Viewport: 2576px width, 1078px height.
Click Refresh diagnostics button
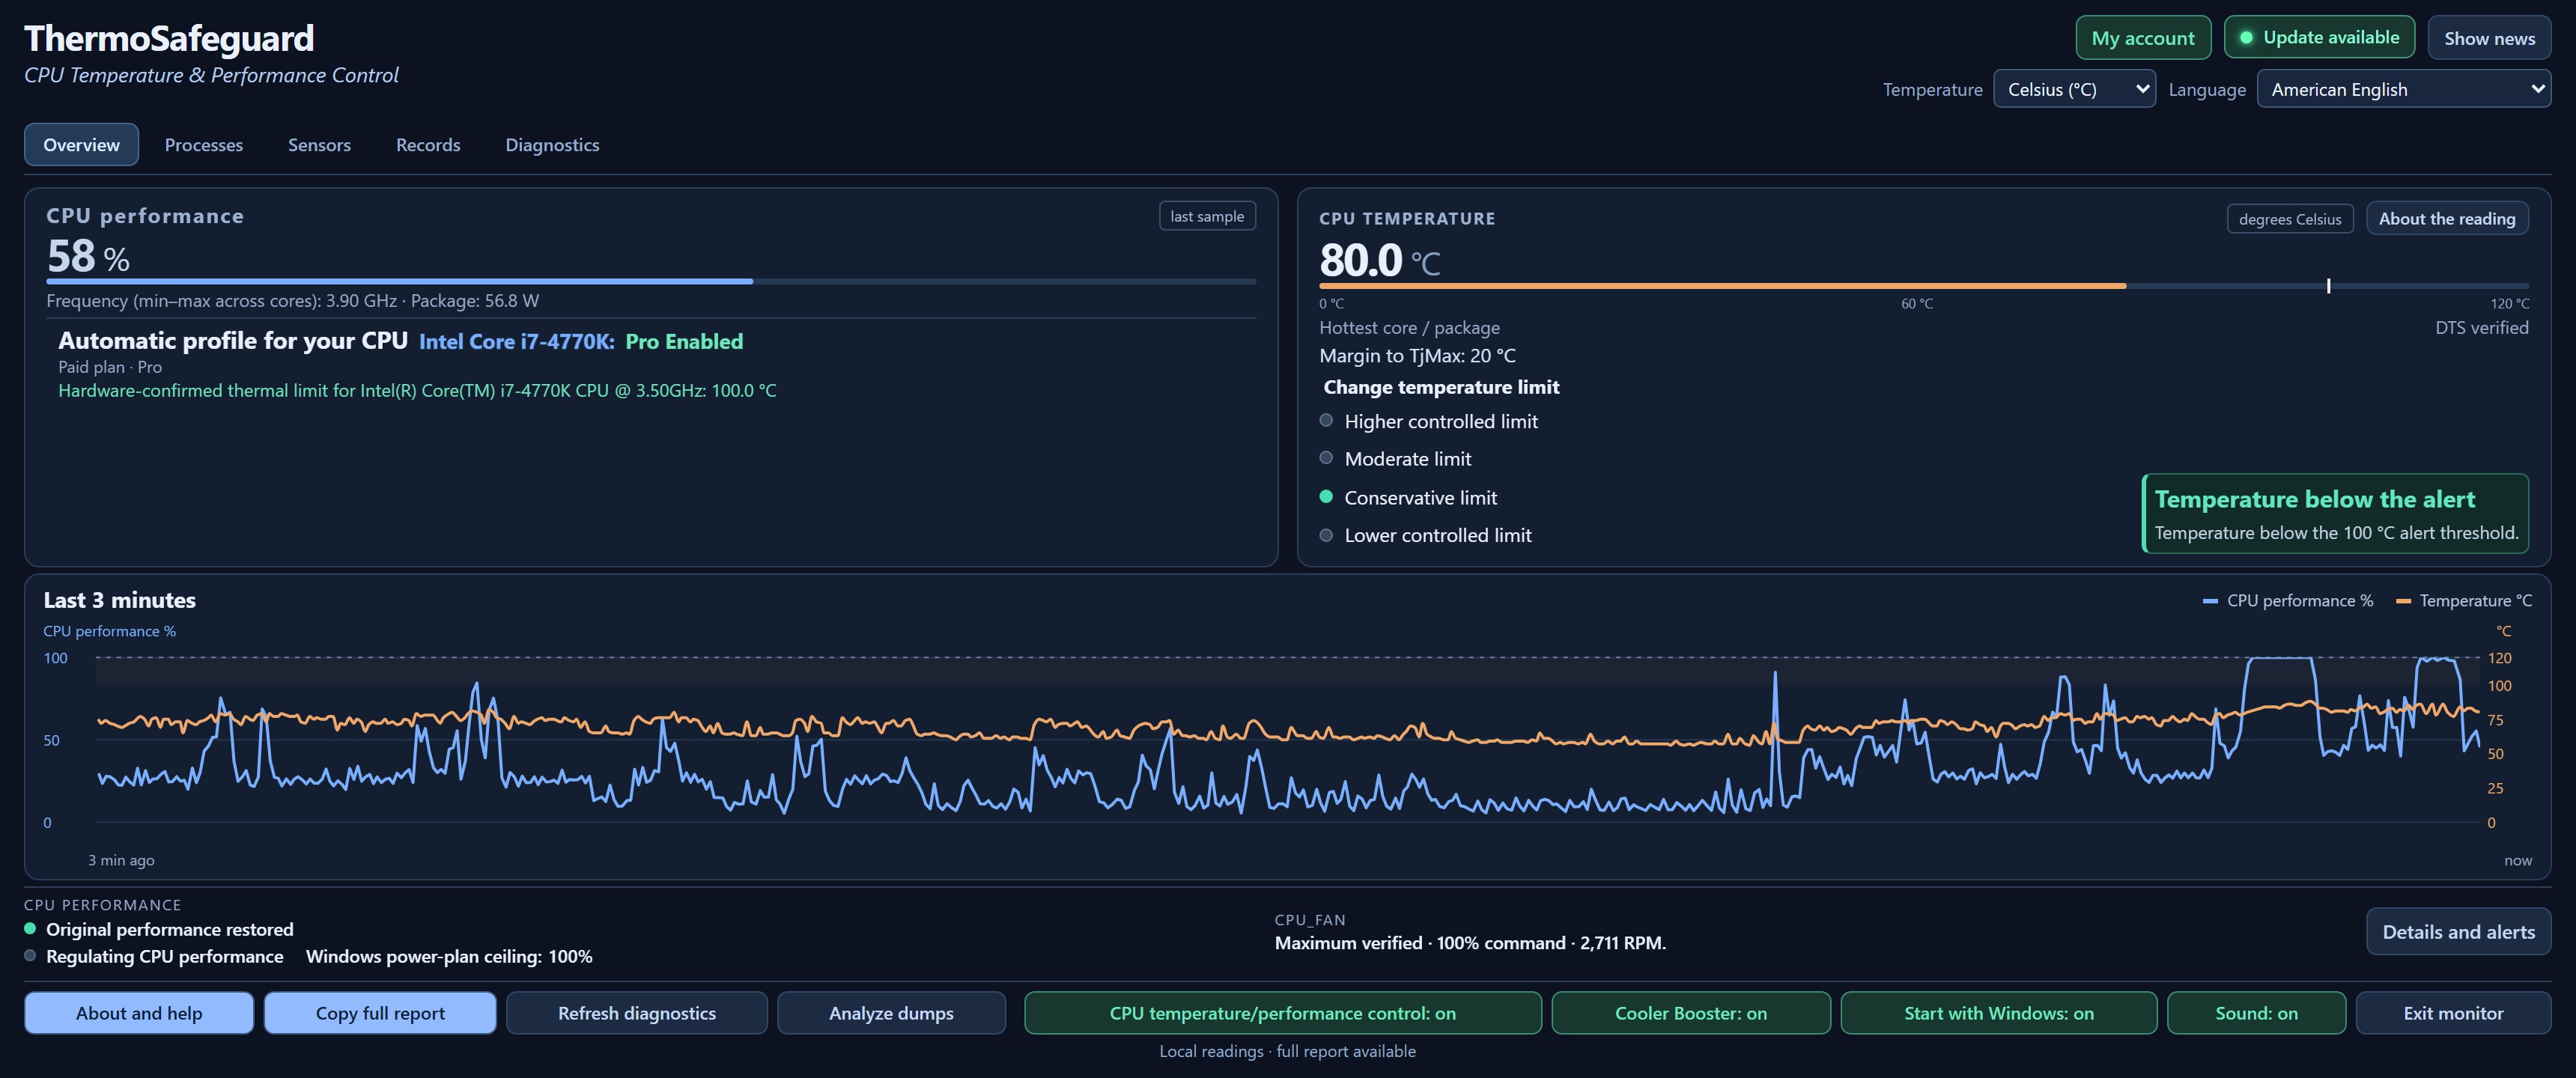tap(636, 1013)
